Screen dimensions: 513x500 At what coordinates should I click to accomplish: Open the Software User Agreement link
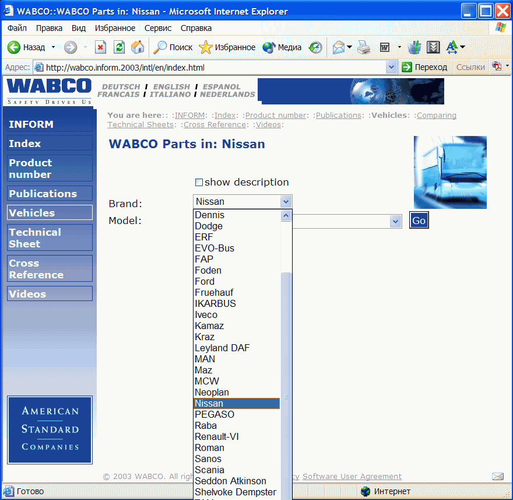pos(352,477)
